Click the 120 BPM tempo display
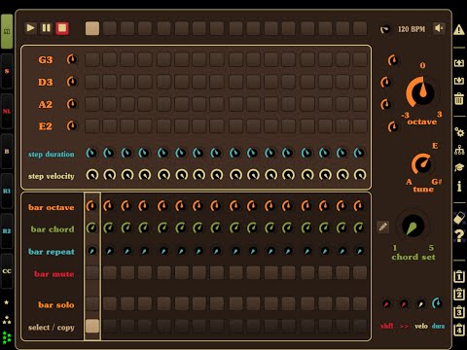 point(412,29)
